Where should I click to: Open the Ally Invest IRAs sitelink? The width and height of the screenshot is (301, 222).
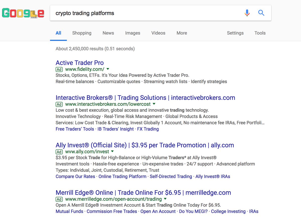pos(213,177)
